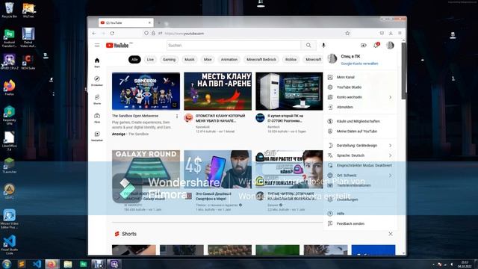Open Firefox application menu
The image size is (478, 269).
(400, 33)
